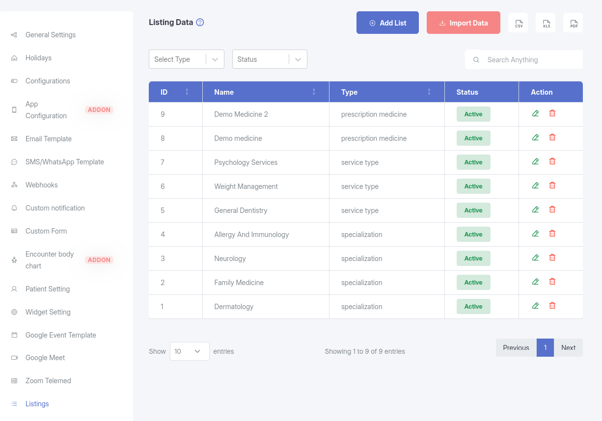
Task: Select page 1 in pagination
Action: (545, 347)
